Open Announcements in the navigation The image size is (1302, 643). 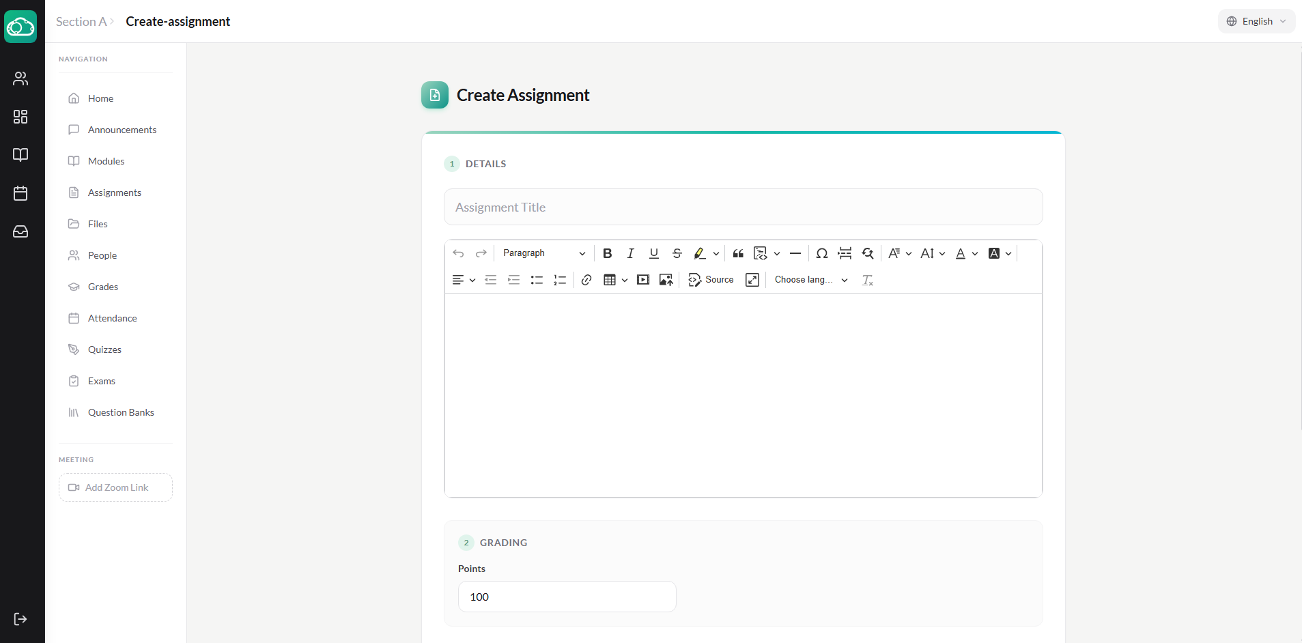115,130
